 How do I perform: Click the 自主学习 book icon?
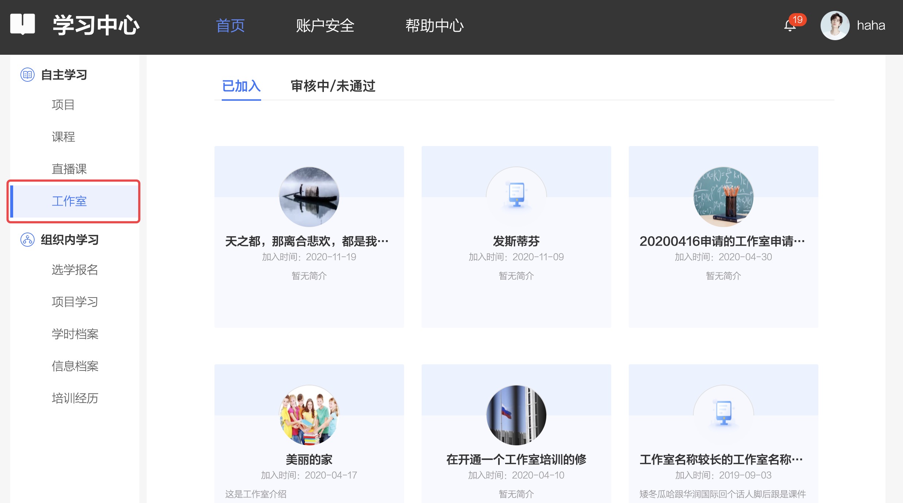point(27,75)
